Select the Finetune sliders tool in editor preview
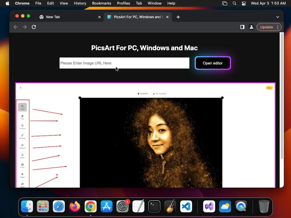Viewport: 291px width, 218px height. pyautogui.click(x=22, y=127)
